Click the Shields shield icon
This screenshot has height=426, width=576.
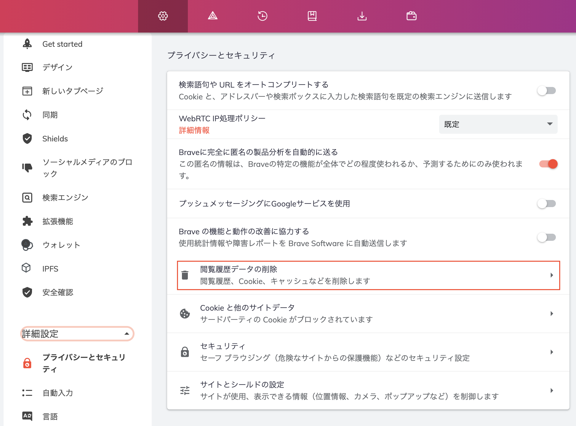pos(27,138)
